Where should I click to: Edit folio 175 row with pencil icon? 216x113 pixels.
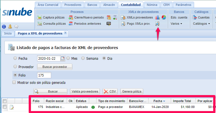[x=12, y=107]
